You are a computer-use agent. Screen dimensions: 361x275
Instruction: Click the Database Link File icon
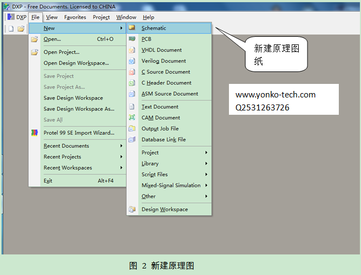[132, 139]
